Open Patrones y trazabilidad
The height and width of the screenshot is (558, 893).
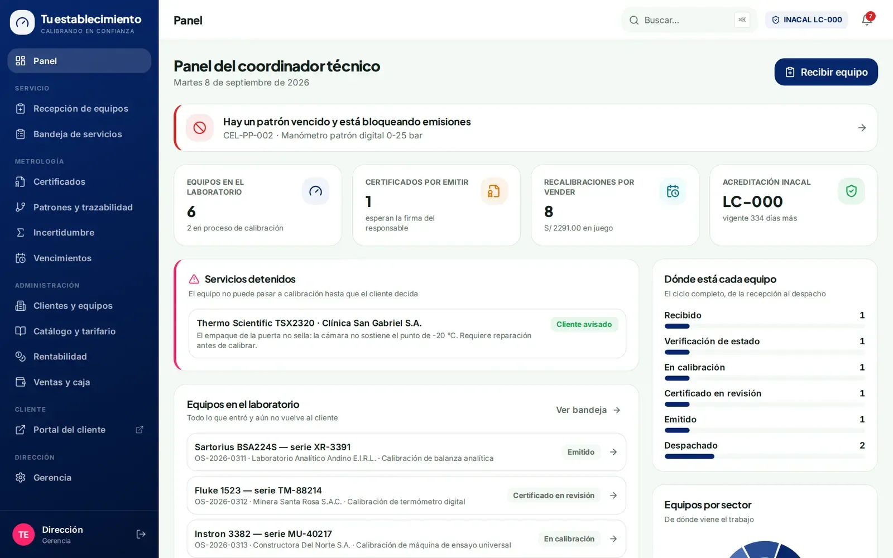pos(79,207)
